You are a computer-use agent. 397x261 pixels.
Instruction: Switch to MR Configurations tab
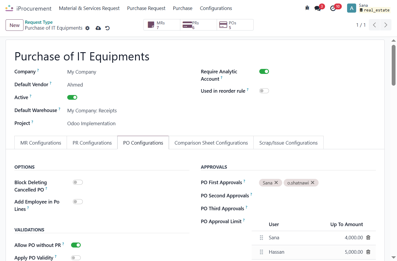[41, 143]
